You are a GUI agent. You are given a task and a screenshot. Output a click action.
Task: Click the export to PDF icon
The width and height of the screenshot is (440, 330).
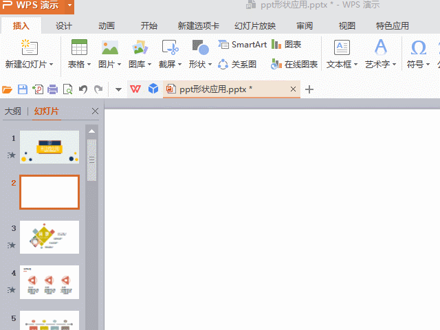[x=38, y=89]
